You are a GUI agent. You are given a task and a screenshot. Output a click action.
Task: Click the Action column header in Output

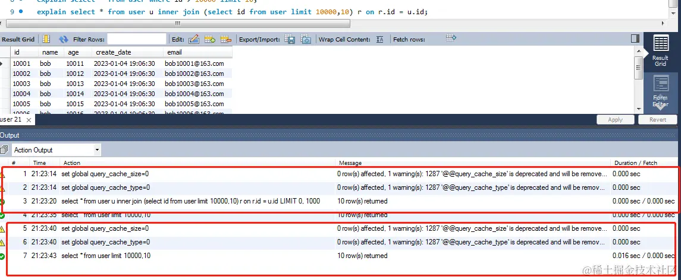[71, 163]
